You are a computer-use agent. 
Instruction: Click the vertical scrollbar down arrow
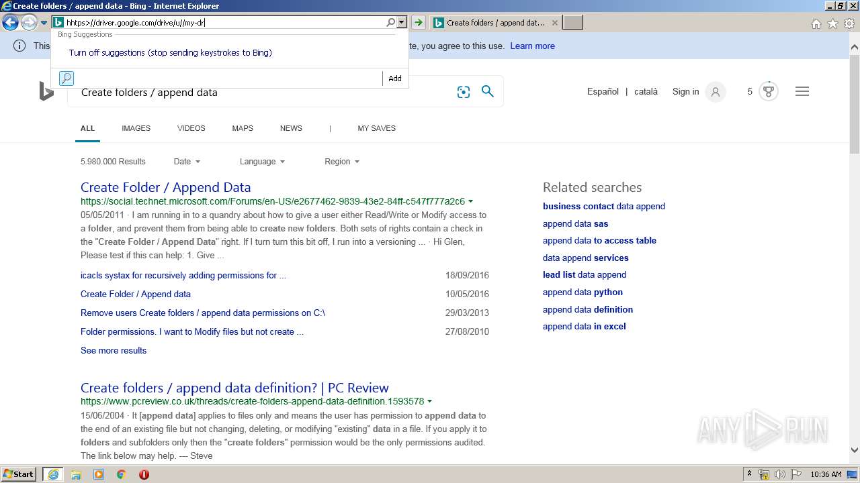[855, 451]
